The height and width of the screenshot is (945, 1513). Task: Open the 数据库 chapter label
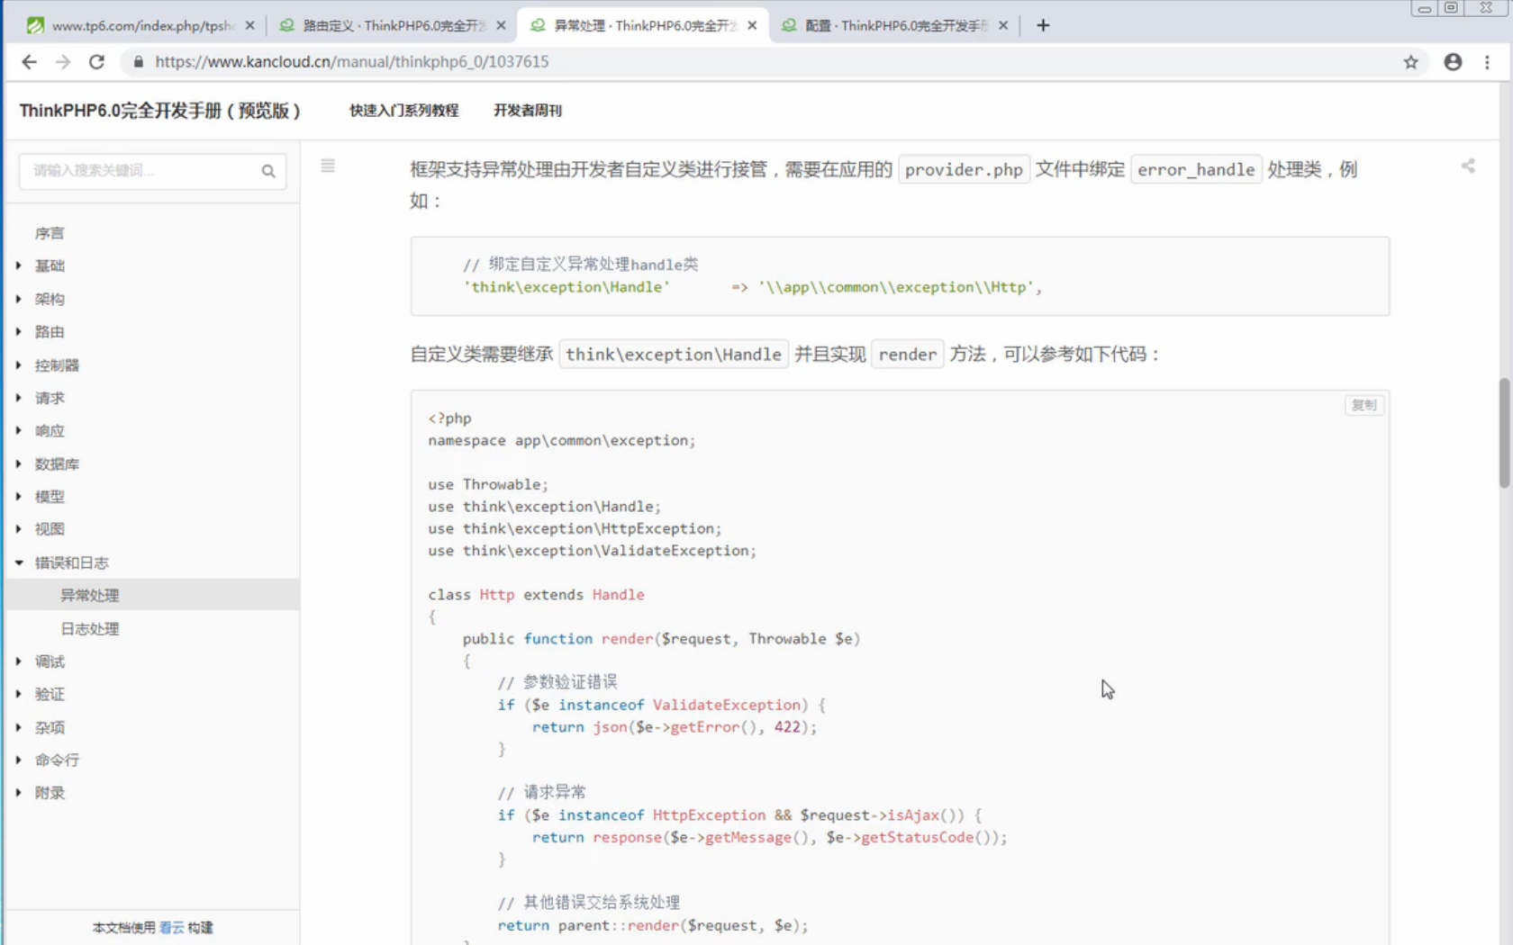(x=57, y=463)
